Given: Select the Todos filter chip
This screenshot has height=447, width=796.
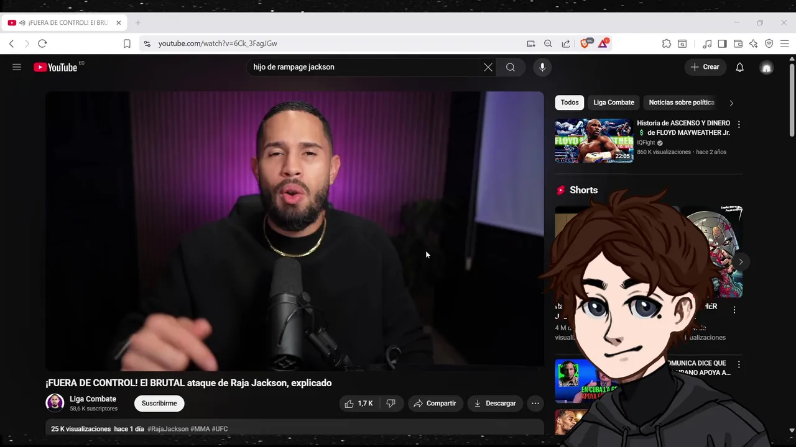Looking at the screenshot, I should tap(570, 102).
